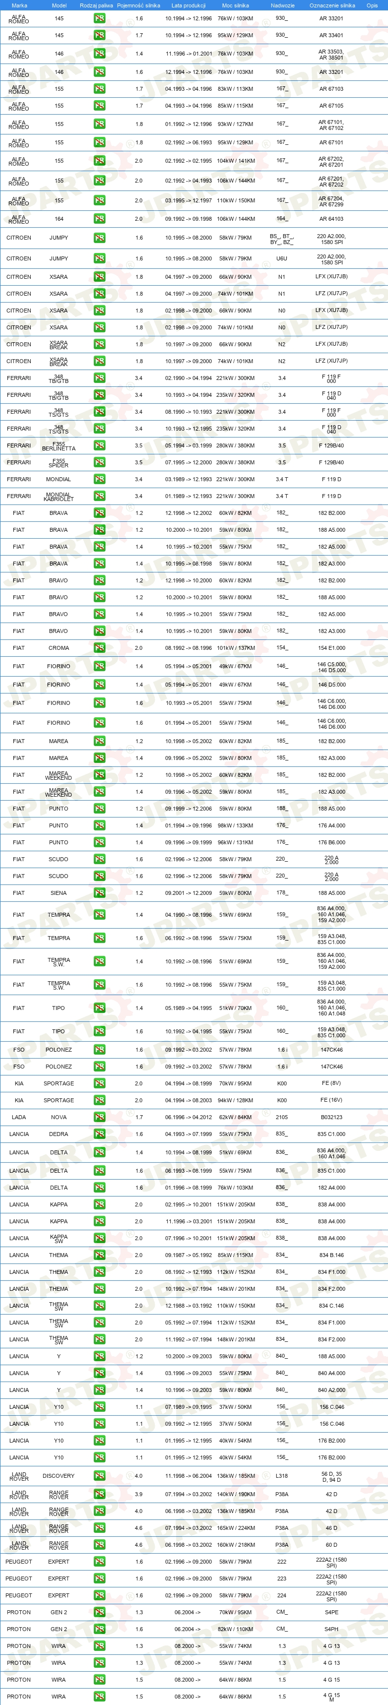Click fuel icon in Lancia Y 1.2 row
This screenshot has height=1705, width=388.
pos(99,1356)
